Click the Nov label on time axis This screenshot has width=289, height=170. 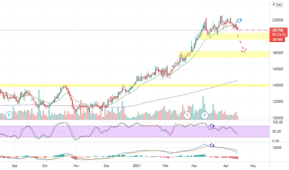[76, 166]
